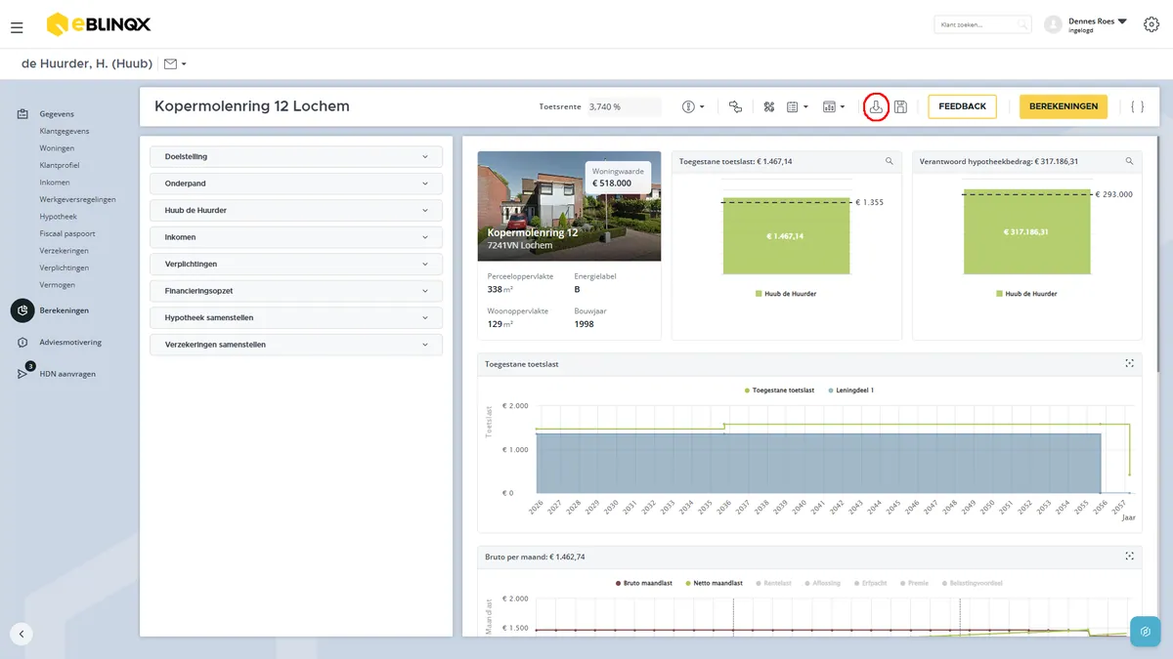Click the search magnifier in Klant zoeken
The height and width of the screenshot is (659, 1173).
point(1022,25)
